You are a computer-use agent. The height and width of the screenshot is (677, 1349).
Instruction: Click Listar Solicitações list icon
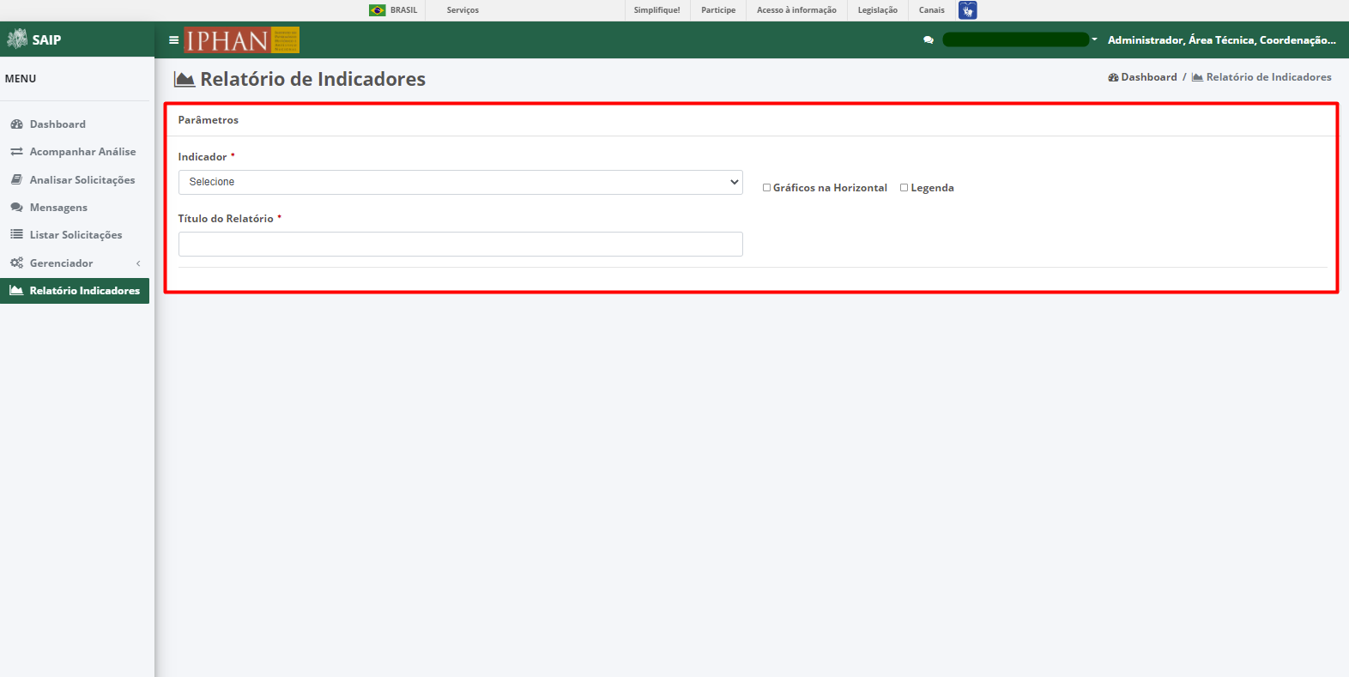pos(16,235)
